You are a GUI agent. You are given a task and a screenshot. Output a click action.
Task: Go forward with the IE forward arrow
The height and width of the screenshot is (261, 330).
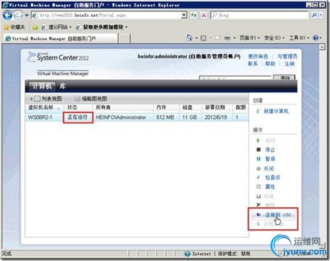pyautogui.click(x=18, y=16)
